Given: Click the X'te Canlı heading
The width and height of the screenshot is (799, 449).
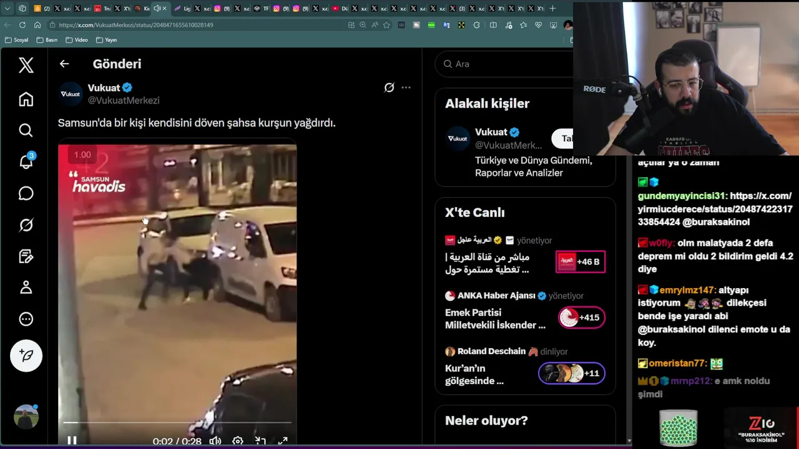Looking at the screenshot, I should (475, 213).
